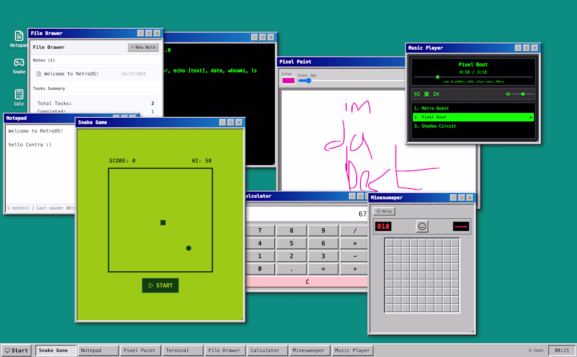Open the Welcome to RetroOS! note

pyautogui.click(x=95, y=74)
